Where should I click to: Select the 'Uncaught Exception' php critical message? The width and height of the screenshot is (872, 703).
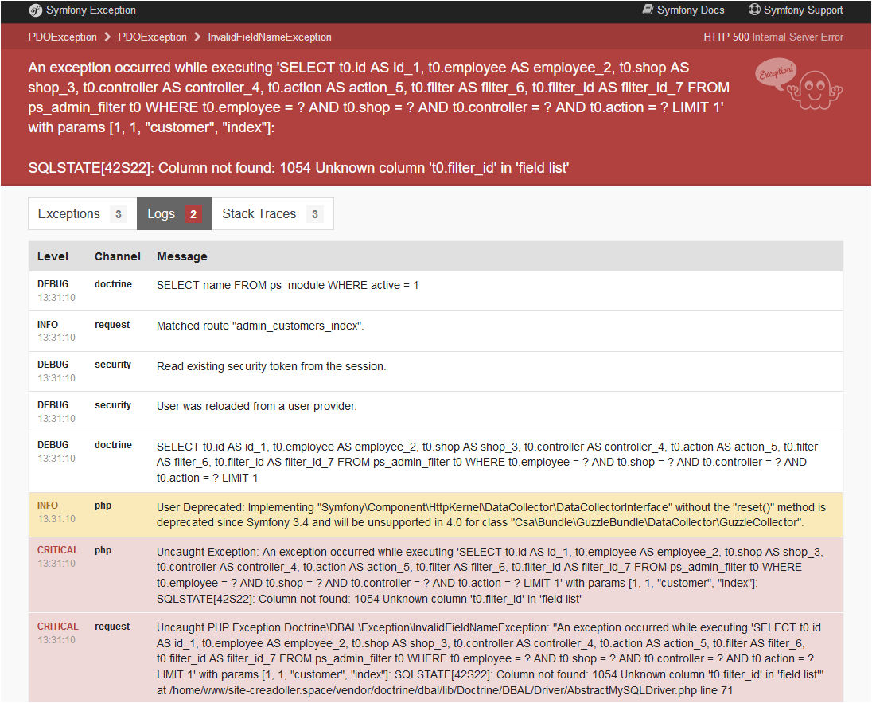[x=490, y=576]
